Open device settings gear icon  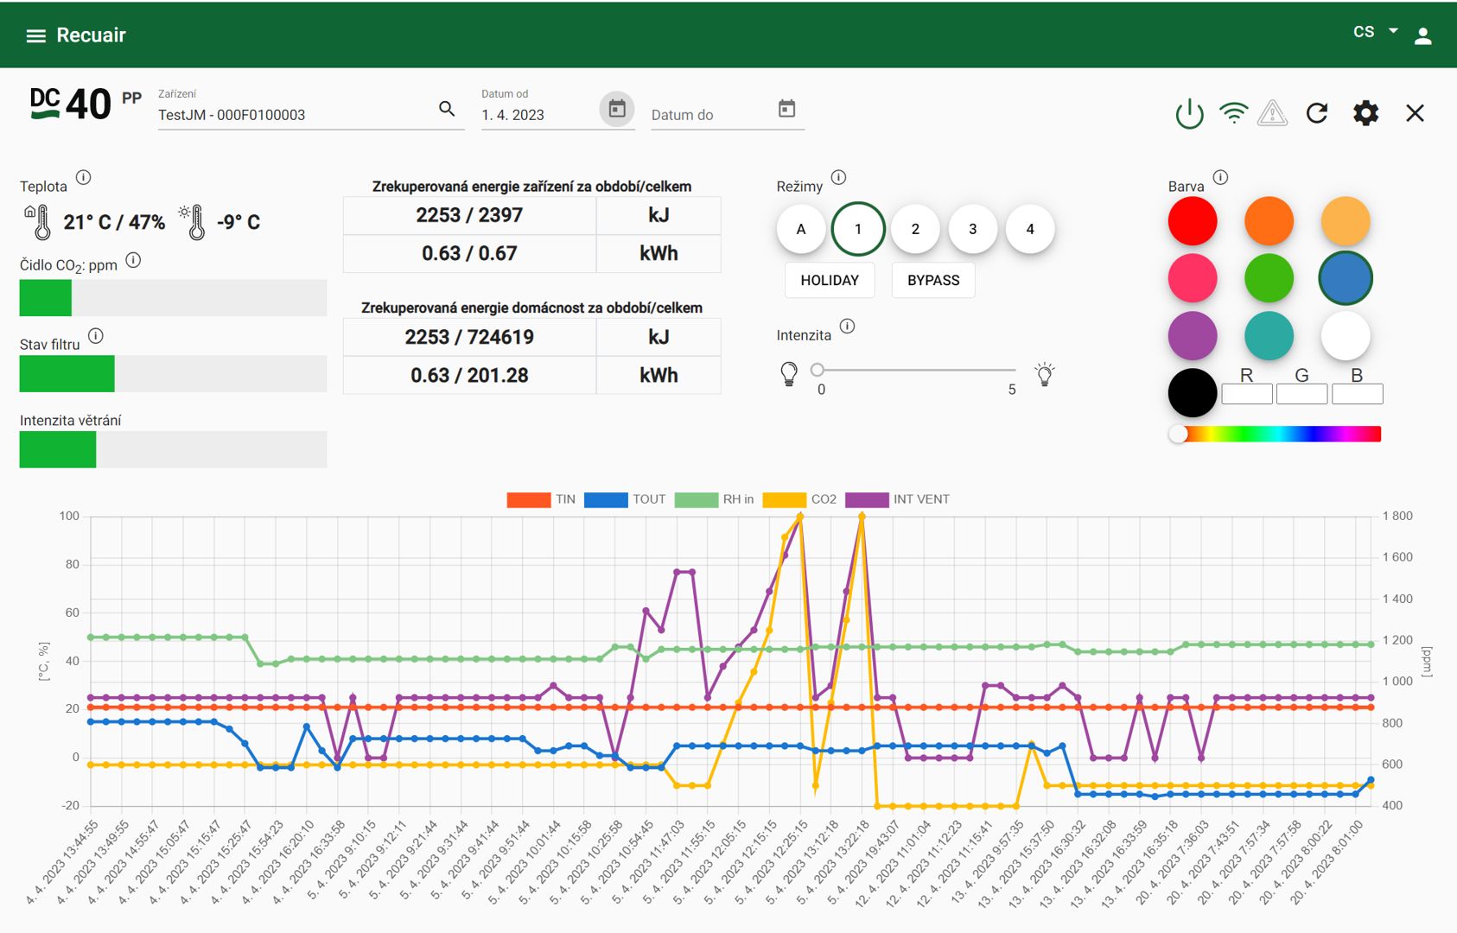click(x=1365, y=113)
